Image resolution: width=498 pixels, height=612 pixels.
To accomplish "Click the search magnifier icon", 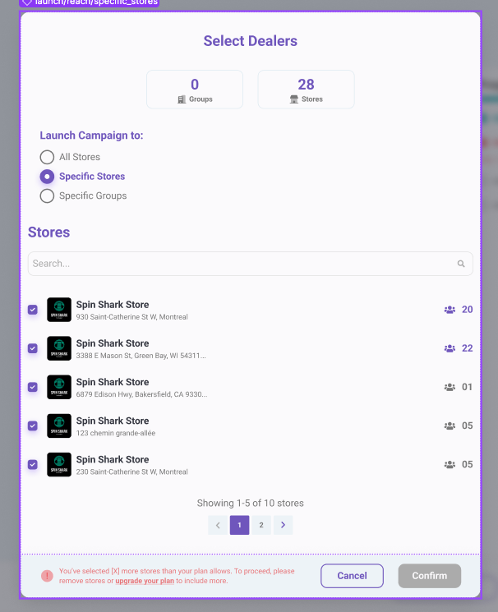I will click(x=461, y=264).
